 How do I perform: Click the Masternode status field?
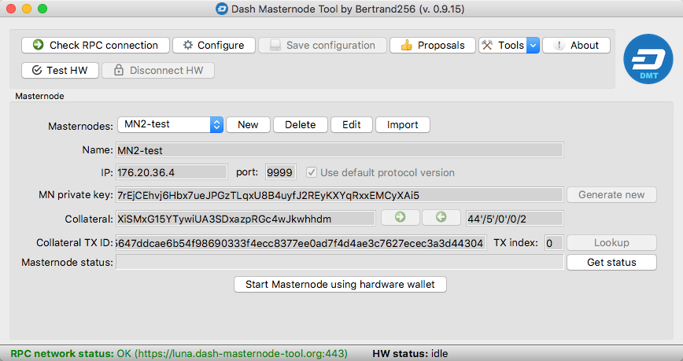340,262
